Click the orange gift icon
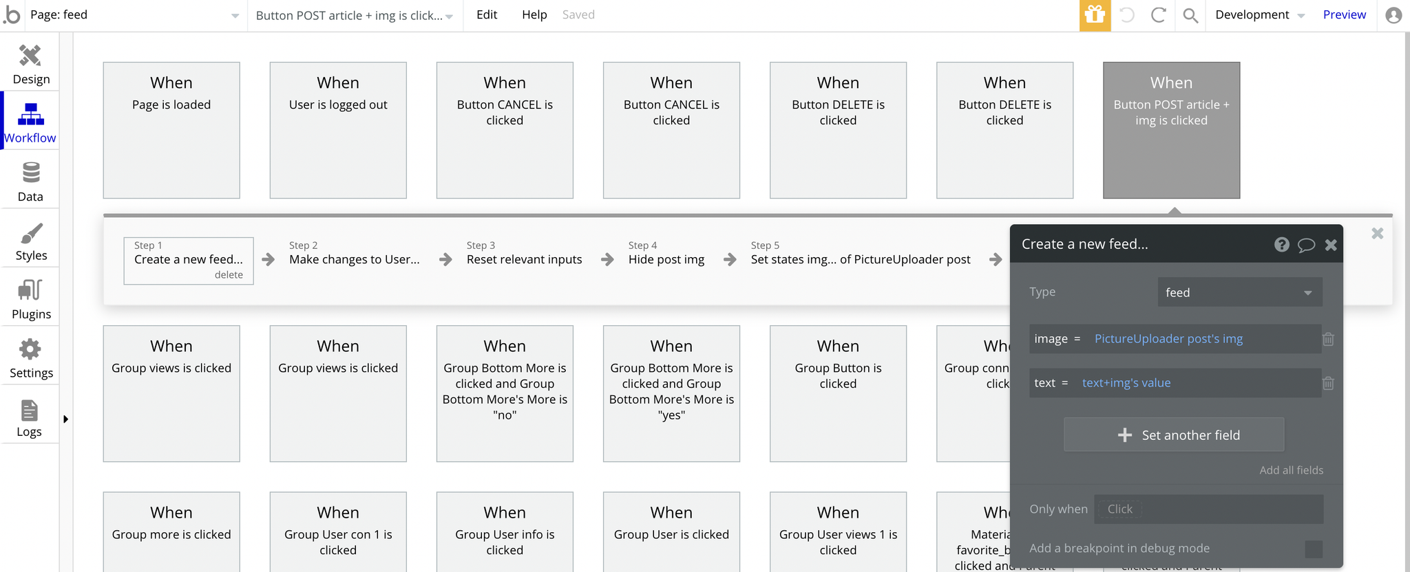The width and height of the screenshot is (1410, 572). tap(1095, 15)
